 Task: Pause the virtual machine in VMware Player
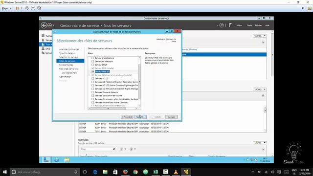pyautogui.click(x=17, y=8)
